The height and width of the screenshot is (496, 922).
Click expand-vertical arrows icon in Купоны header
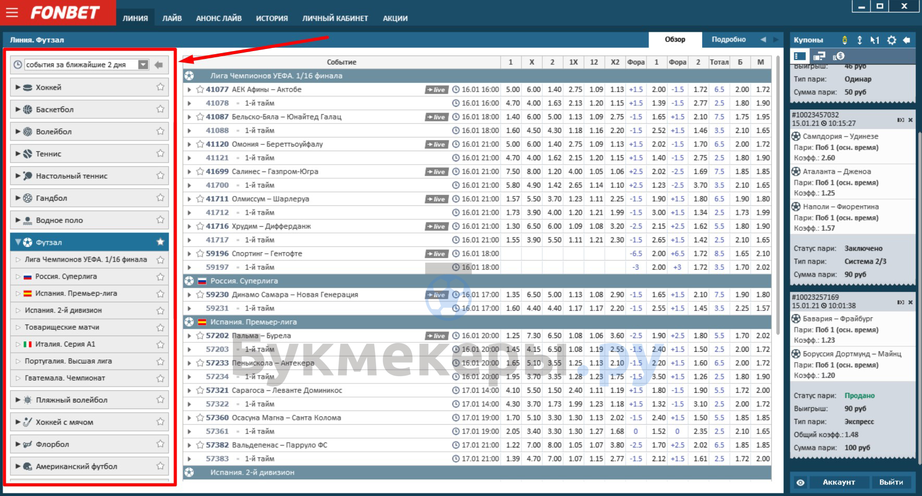coord(859,40)
